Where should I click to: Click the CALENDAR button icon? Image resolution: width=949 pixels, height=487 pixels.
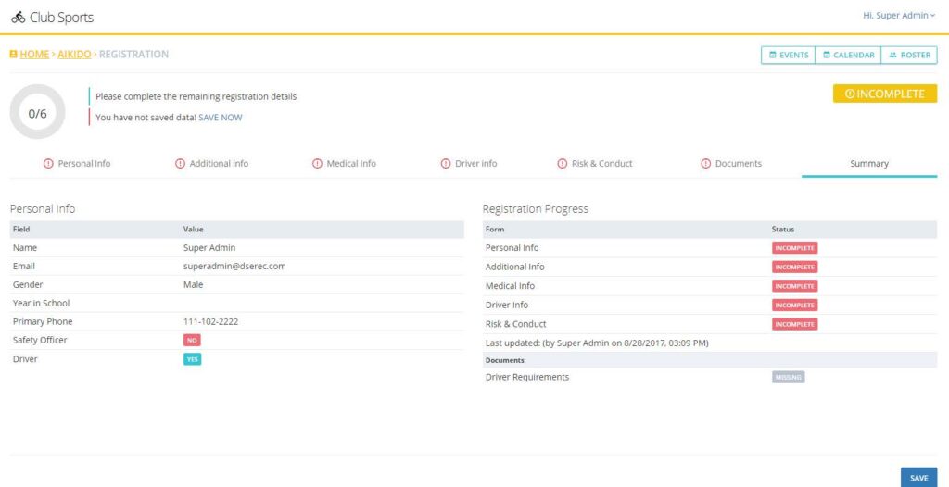pyautogui.click(x=826, y=55)
